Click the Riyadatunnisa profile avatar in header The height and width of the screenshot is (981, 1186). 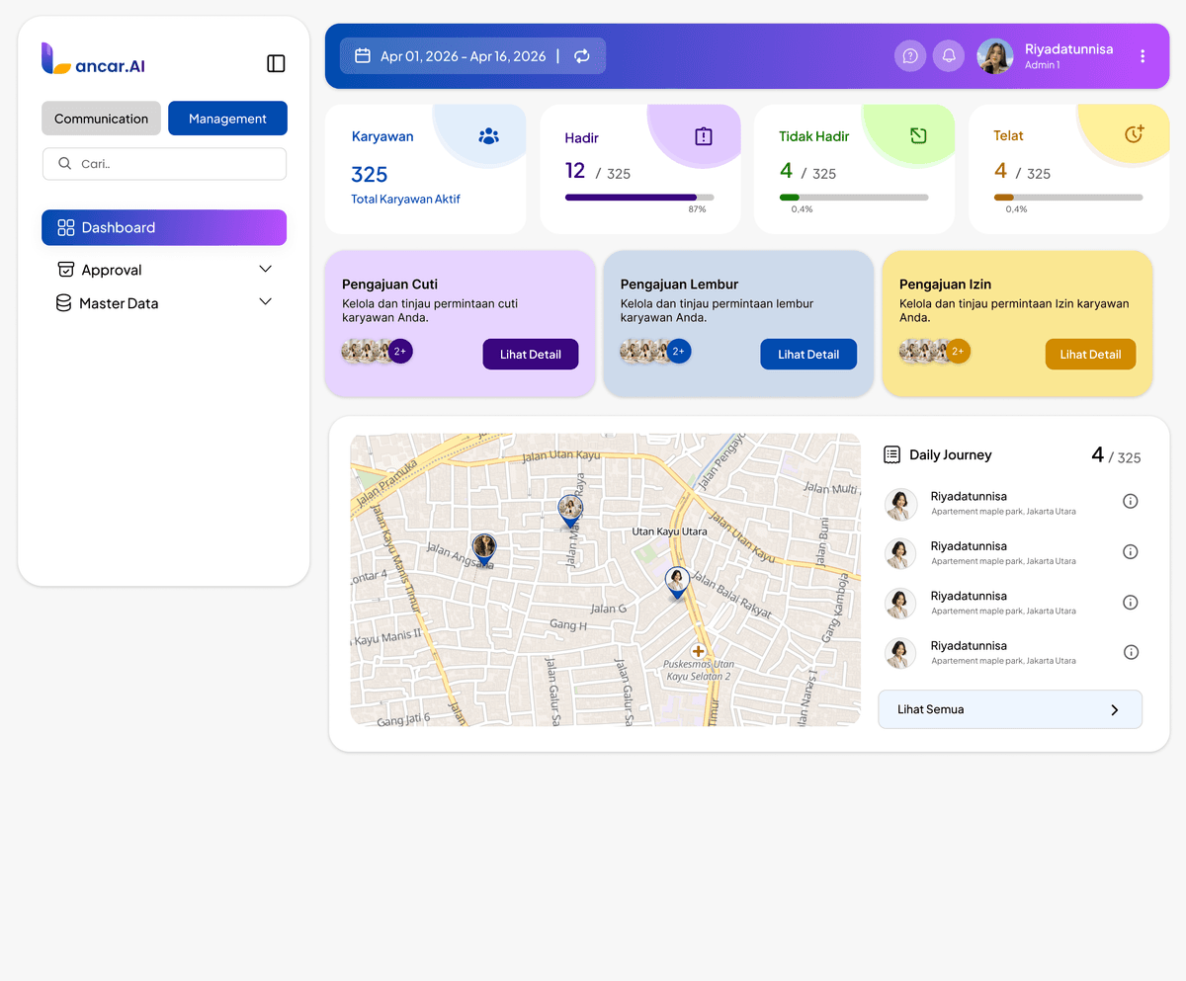995,56
